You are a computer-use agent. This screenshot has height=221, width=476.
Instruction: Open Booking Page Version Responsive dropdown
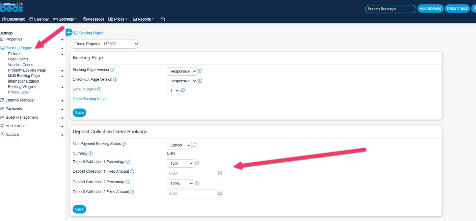[x=182, y=72]
